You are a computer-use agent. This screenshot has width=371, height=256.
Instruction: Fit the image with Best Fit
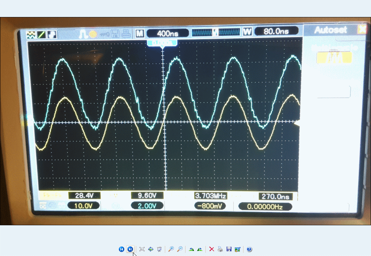[x=142, y=249]
